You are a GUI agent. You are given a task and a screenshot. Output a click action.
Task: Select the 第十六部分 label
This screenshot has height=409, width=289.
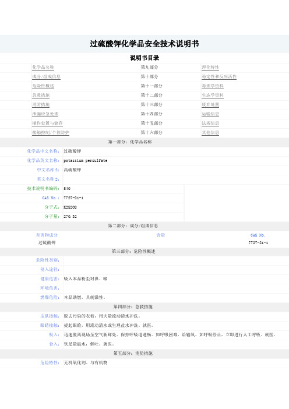151,132
